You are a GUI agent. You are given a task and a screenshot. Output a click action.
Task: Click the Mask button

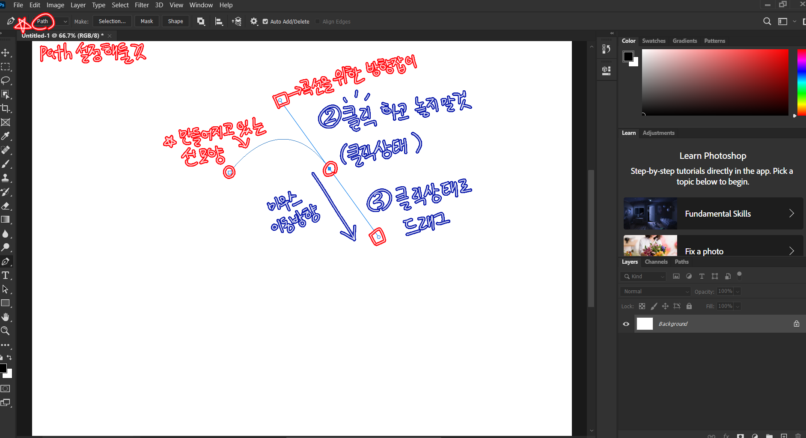147,21
